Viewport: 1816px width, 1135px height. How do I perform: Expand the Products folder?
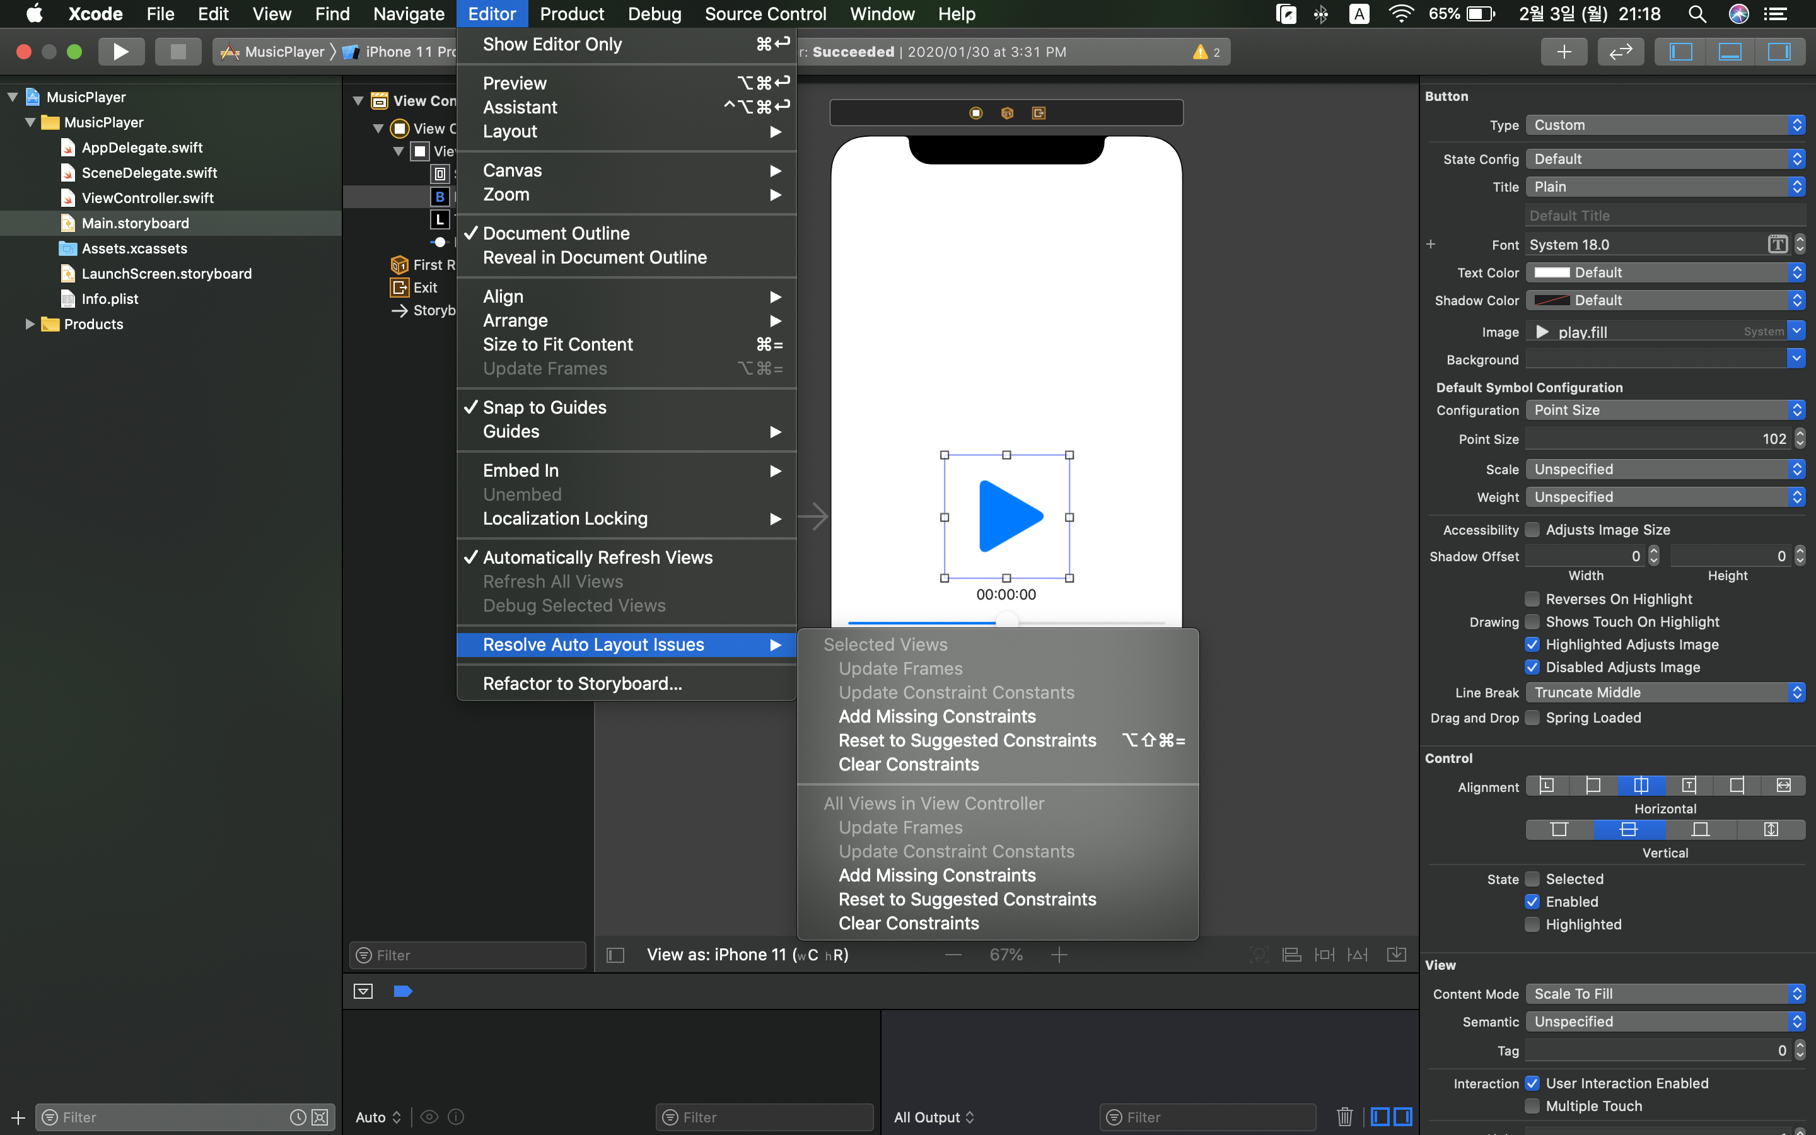click(29, 324)
